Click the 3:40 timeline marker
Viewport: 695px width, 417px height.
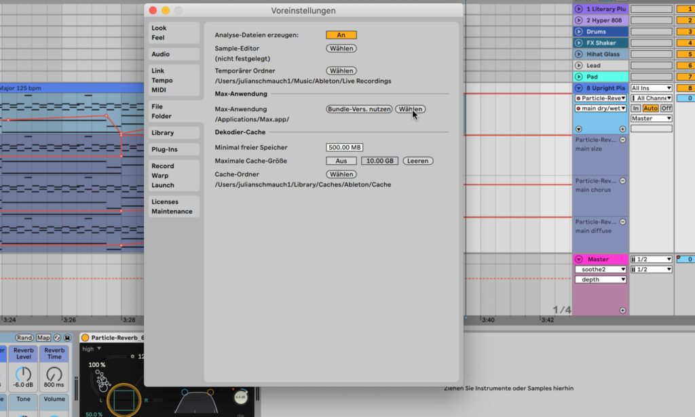pyautogui.click(x=487, y=319)
